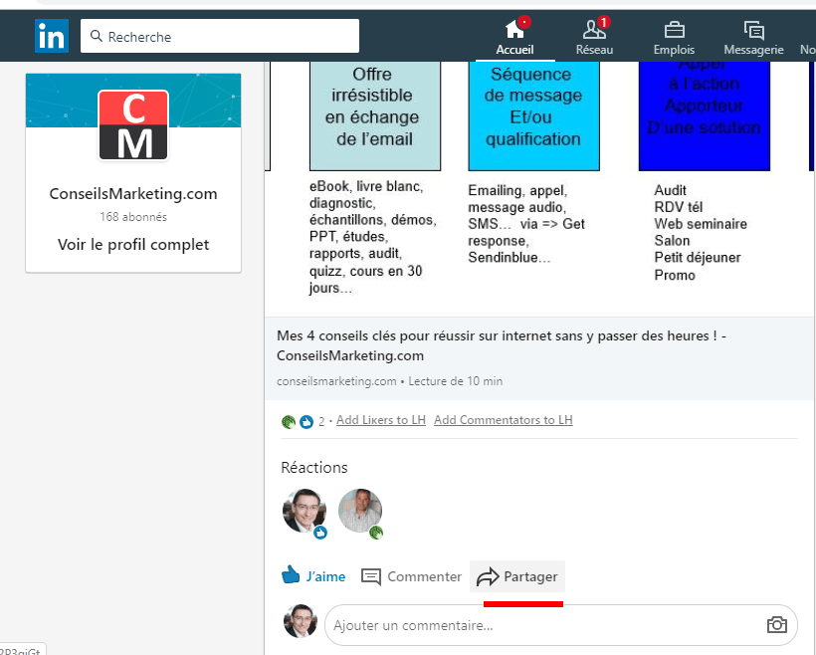
Task: Open the Accueil home tab
Action: (514, 37)
